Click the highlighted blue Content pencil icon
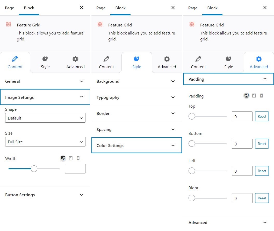This screenshot has width=274, height=231. tap(15, 59)
